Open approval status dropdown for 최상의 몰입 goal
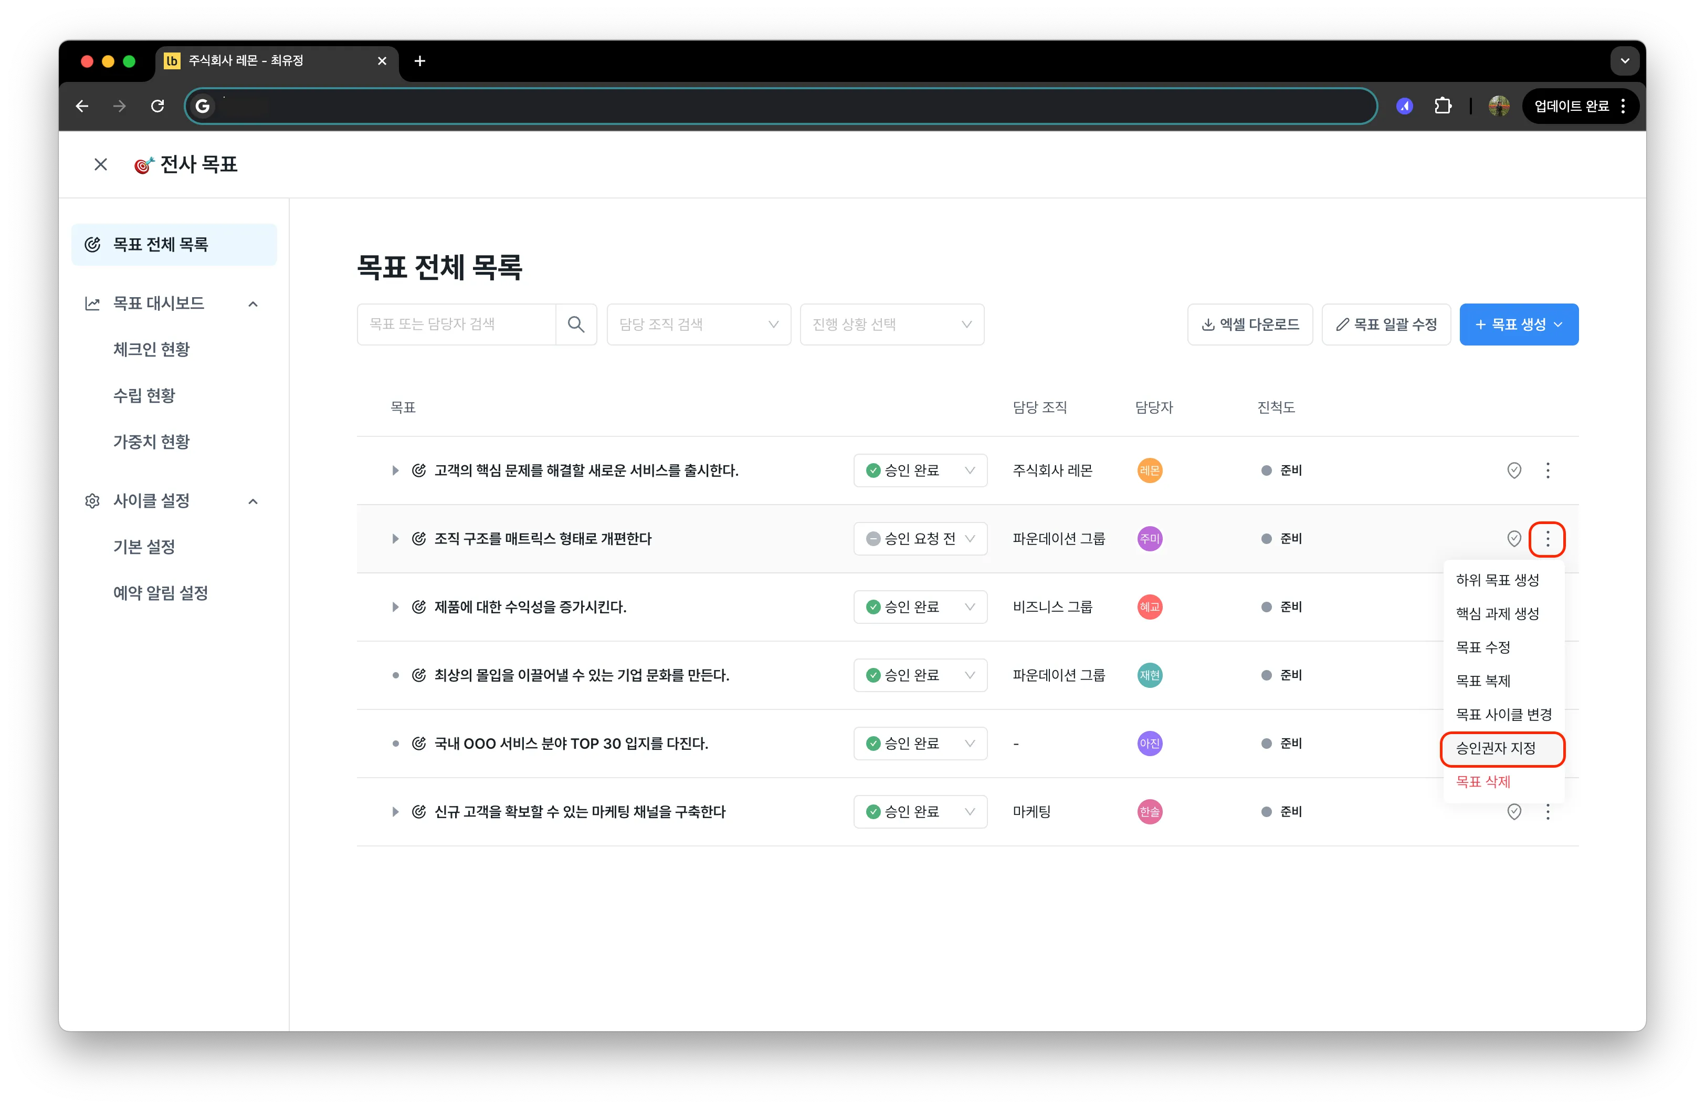 920,675
